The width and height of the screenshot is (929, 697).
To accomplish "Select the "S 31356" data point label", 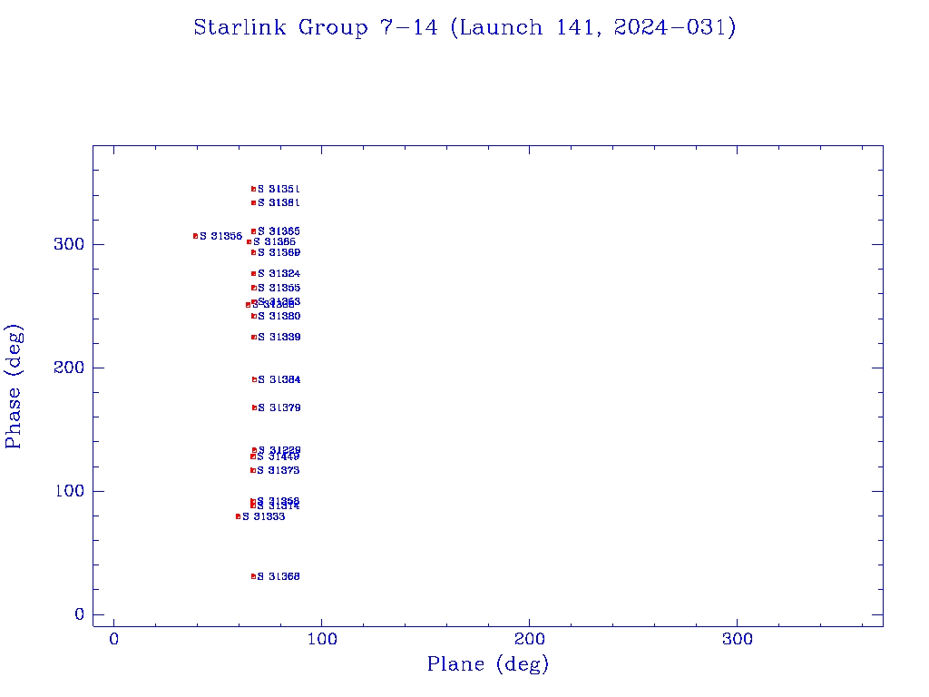I will [x=221, y=237].
